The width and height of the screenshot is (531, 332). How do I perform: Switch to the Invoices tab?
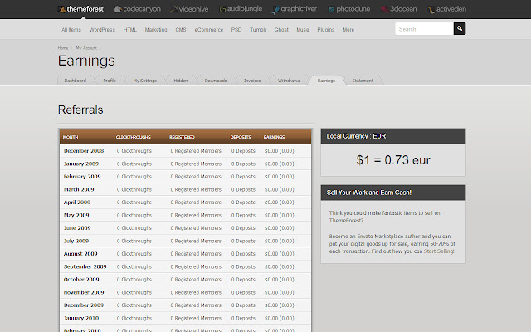coord(252,81)
